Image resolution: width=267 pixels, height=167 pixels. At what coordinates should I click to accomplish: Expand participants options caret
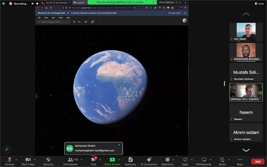(x=81, y=160)
